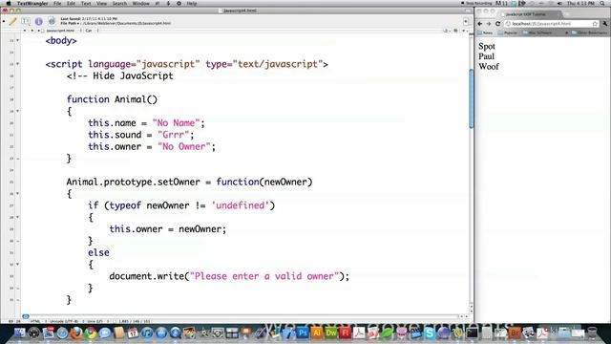This screenshot has width=611, height=344.
Task: Reload the page in Chrome
Action: point(497,24)
